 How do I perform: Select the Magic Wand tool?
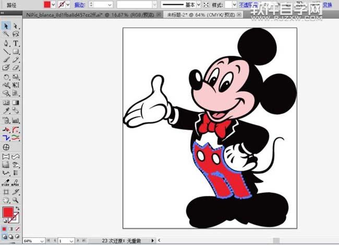6,34
